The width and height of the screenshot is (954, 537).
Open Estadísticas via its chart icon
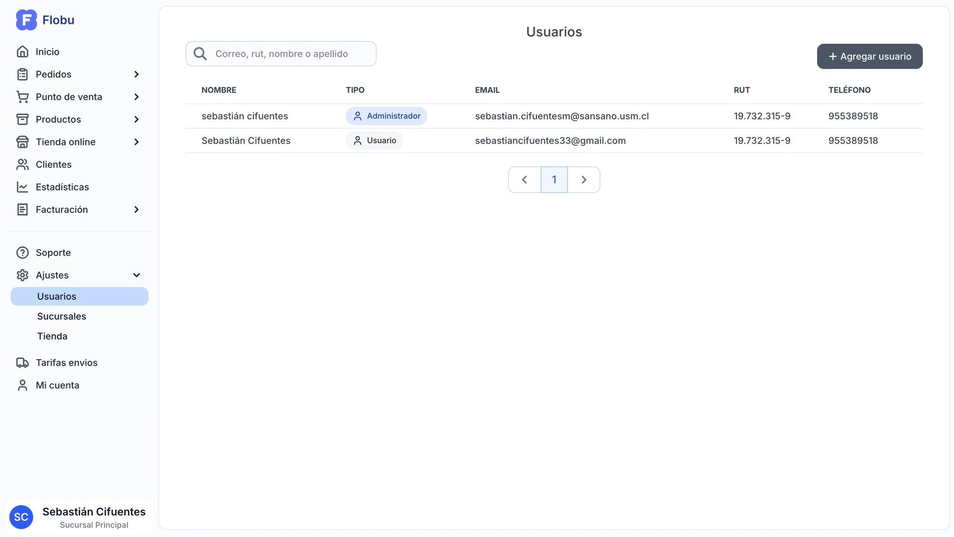coord(22,187)
